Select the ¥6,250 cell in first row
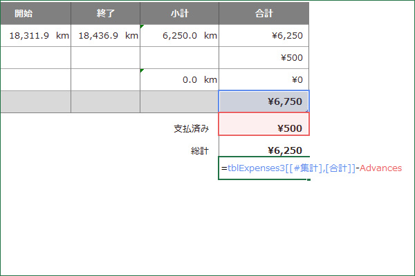Image resolution: width=415 pixels, height=276 pixels. pos(264,36)
